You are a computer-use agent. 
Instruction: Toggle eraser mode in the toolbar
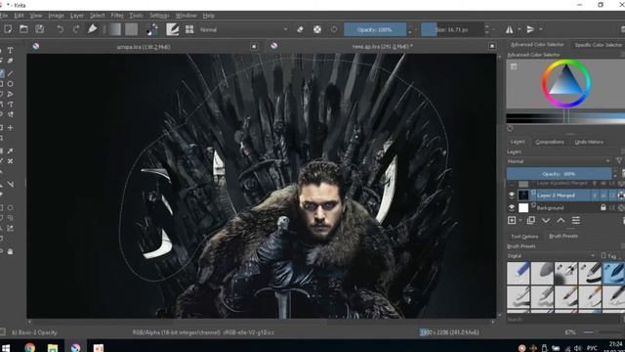(x=301, y=29)
